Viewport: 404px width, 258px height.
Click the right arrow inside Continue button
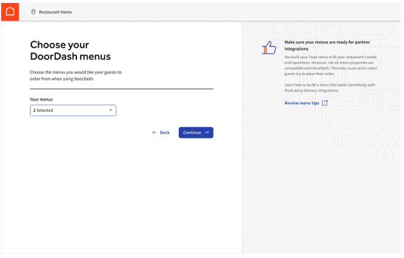(207, 133)
